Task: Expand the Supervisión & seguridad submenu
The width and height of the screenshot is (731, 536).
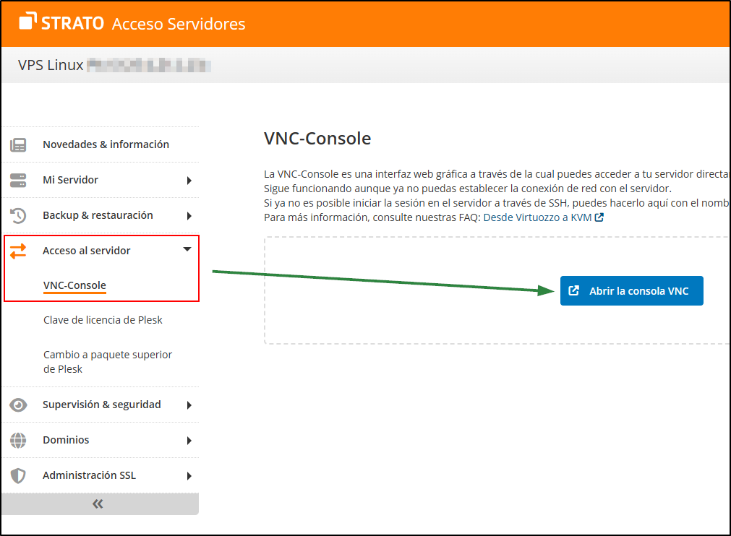Action: click(189, 405)
